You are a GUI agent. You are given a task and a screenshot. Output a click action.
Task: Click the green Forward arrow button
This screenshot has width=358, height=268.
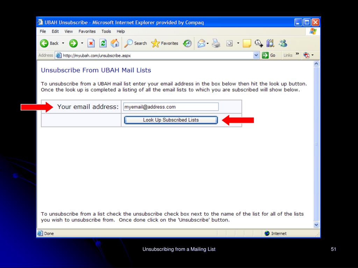pos(73,43)
